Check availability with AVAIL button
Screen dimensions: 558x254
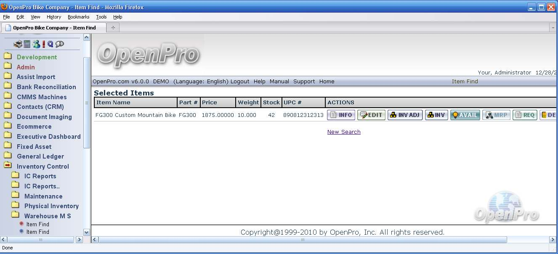(x=465, y=115)
